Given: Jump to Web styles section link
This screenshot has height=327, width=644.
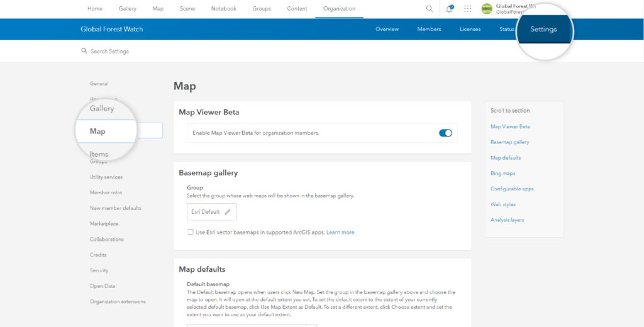Looking at the screenshot, I should [503, 204].
